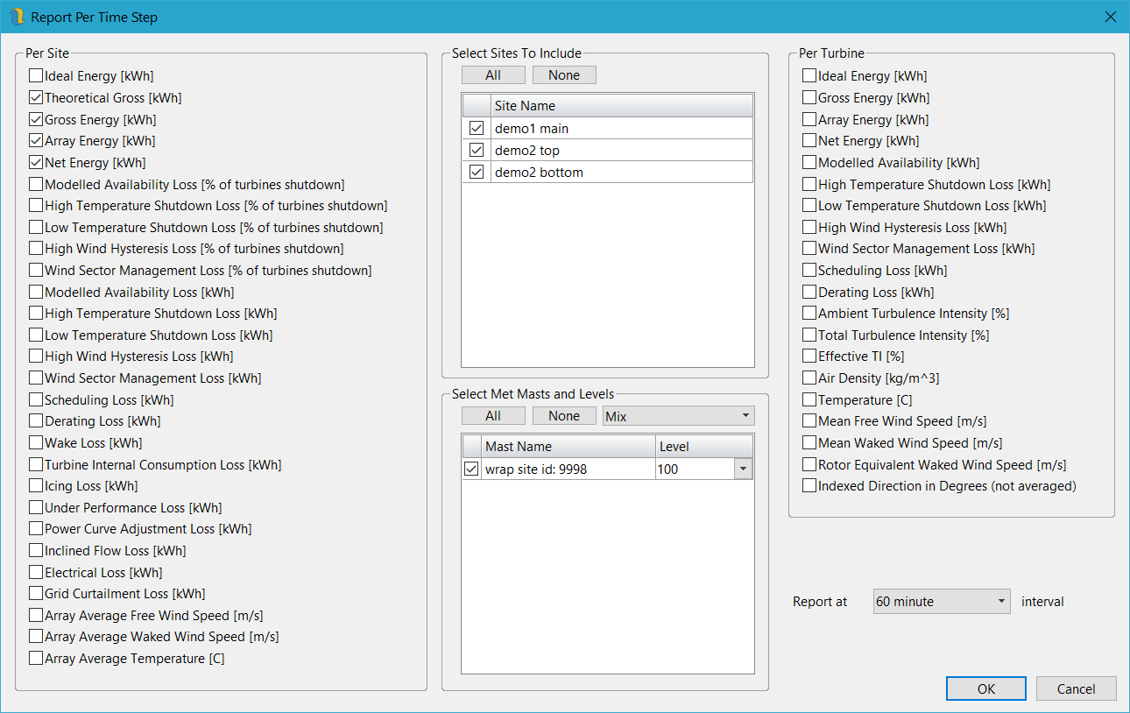Enable Air Density [kg/m^3] option

pos(809,378)
